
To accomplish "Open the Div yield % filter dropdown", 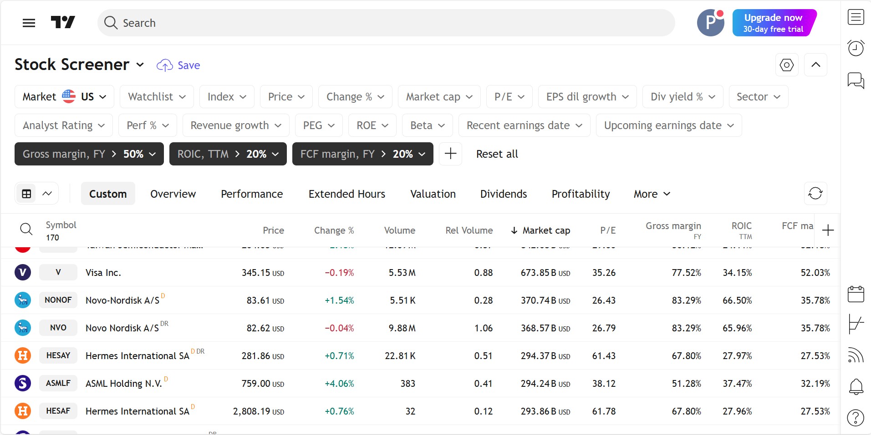I will [x=683, y=96].
